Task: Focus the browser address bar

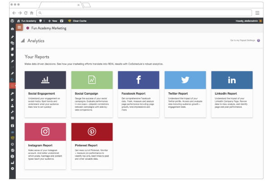Action: (144, 13)
